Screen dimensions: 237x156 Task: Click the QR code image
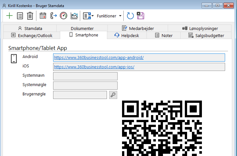coord(162,128)
